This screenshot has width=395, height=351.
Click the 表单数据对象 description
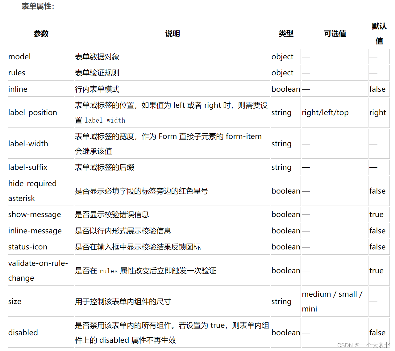(97, 57)
